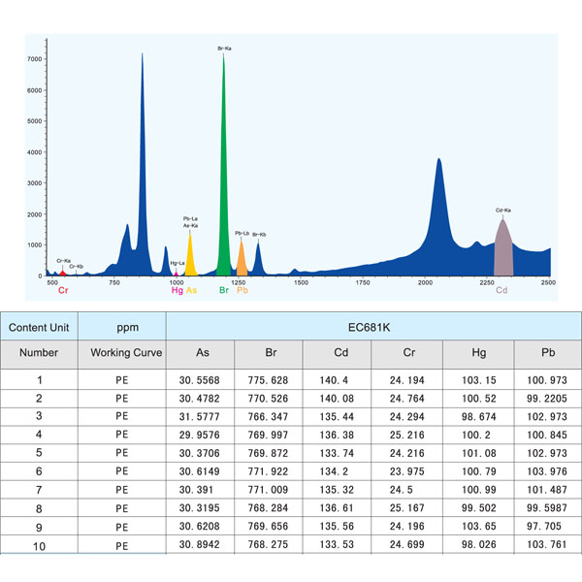Click the ppm header cell
This screenshot has height=582, width=582.
[122, 327]
